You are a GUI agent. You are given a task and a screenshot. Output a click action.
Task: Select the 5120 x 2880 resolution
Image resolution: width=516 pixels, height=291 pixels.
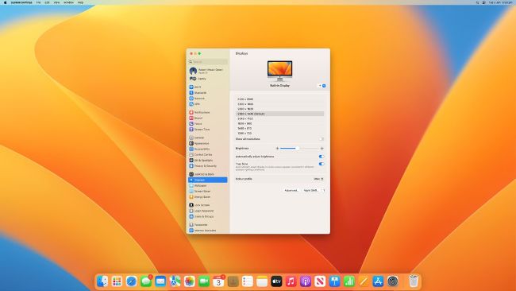(279, 99)
